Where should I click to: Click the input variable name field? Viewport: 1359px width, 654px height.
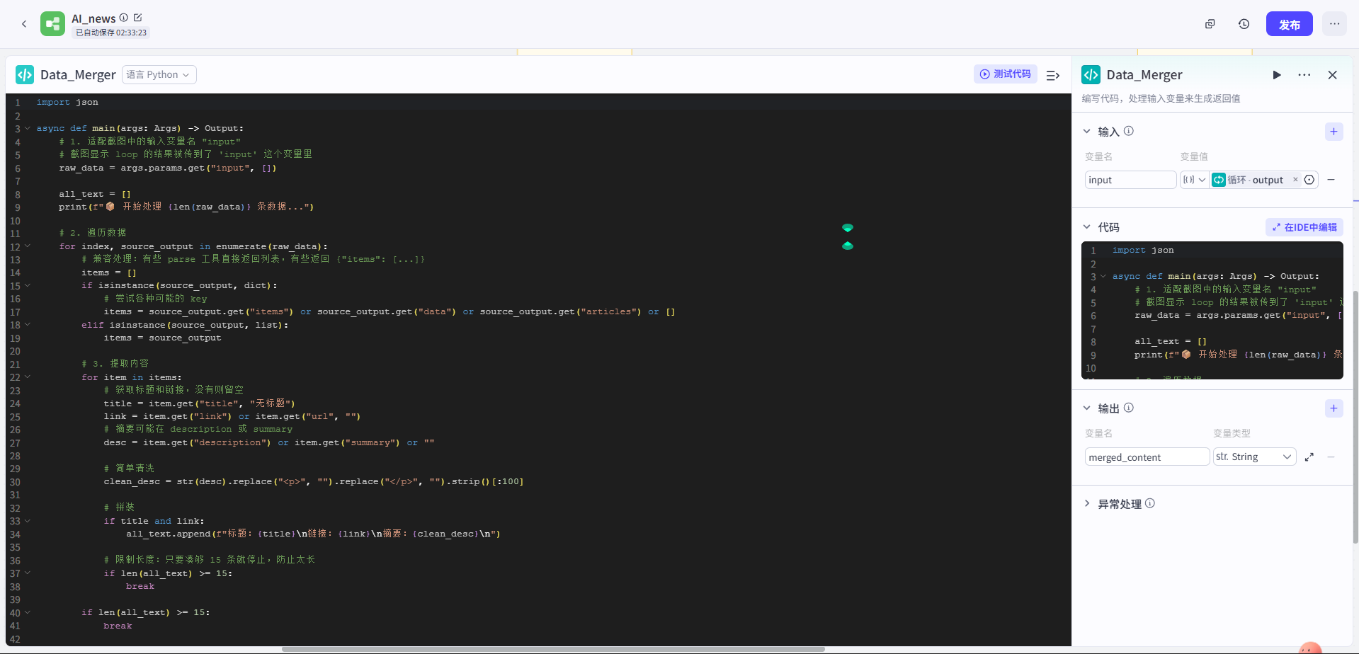coord(1130,180)
